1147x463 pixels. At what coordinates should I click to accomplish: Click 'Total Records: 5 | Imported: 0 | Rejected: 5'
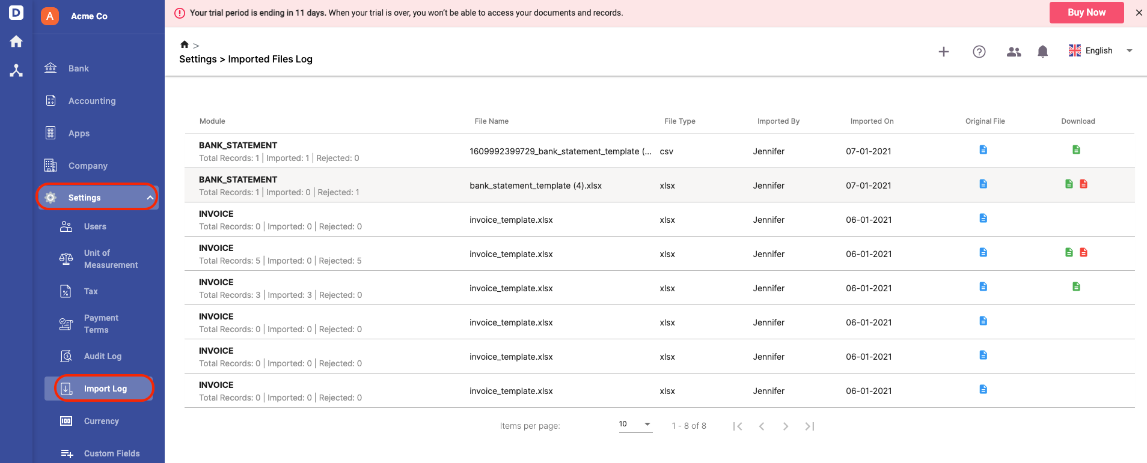click(x=280, y=261)
